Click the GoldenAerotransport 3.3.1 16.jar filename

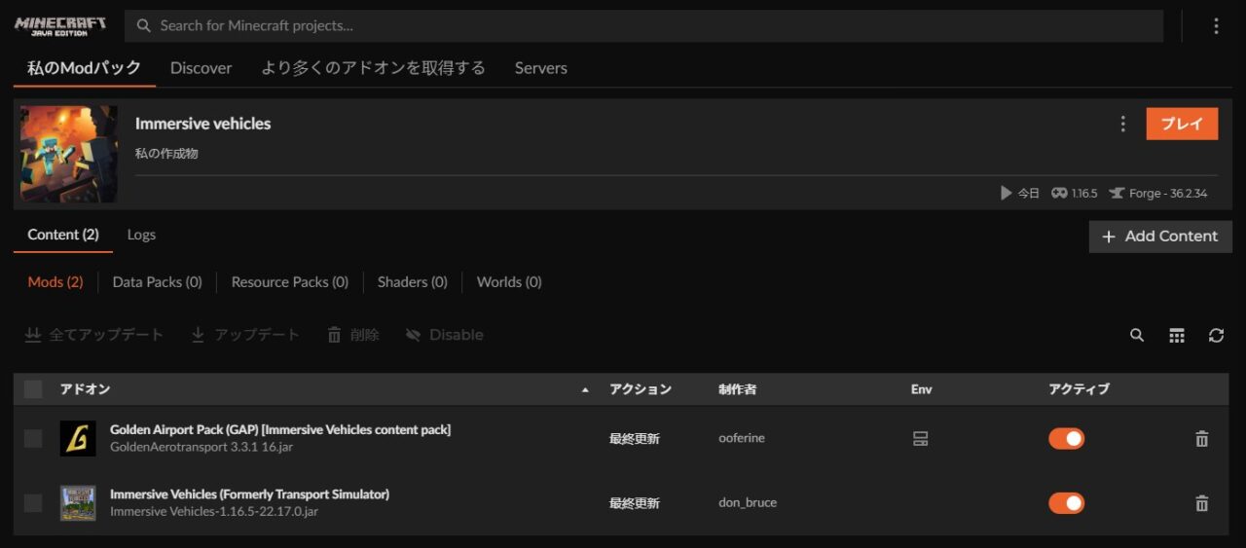click(x=202, y=448)
